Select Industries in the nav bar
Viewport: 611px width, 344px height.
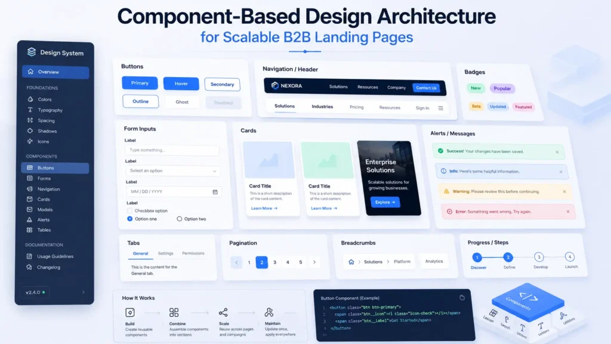click(322, 106)
